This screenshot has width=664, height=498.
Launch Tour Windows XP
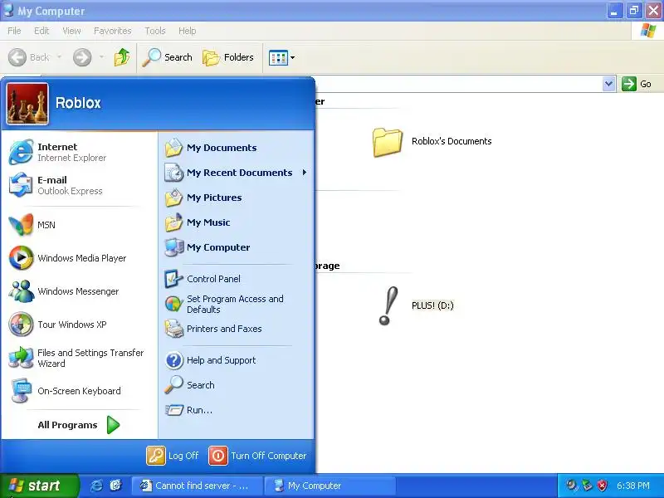79,325
